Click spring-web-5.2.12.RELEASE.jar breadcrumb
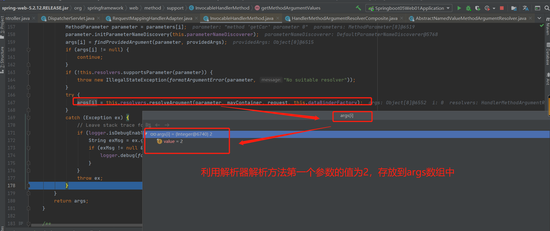 coord(35,8)
